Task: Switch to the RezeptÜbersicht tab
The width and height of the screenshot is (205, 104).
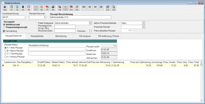Action: (14, 36)
